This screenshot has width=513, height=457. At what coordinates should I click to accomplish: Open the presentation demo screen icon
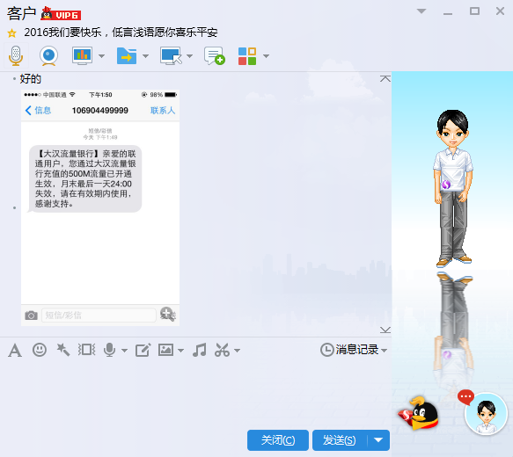click(x=82, y=55)
